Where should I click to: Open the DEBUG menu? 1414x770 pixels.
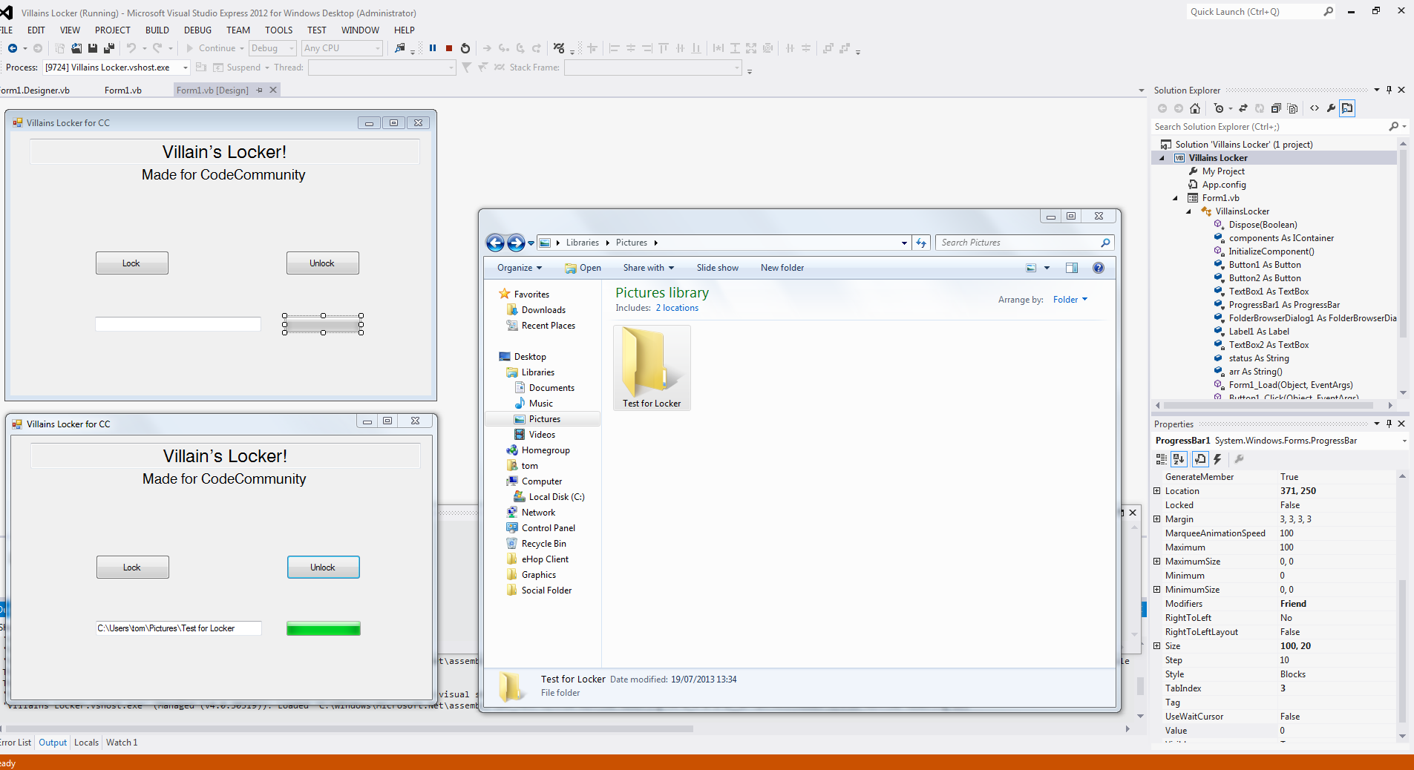[197, 30]
